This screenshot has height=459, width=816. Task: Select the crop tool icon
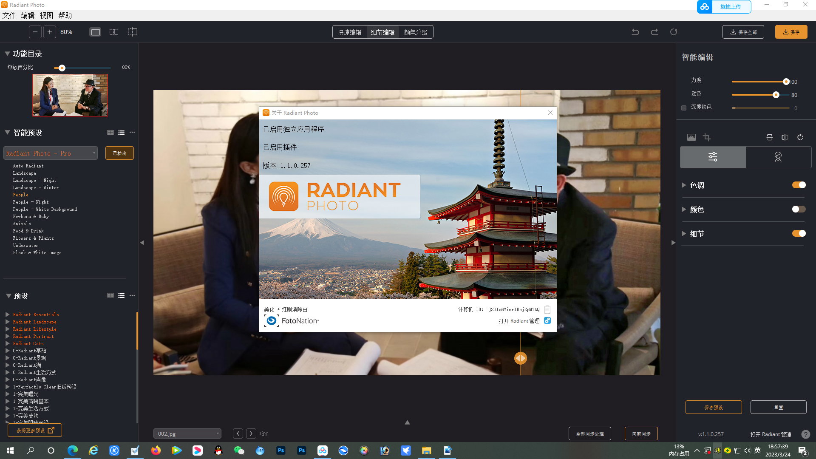point(707,137)
